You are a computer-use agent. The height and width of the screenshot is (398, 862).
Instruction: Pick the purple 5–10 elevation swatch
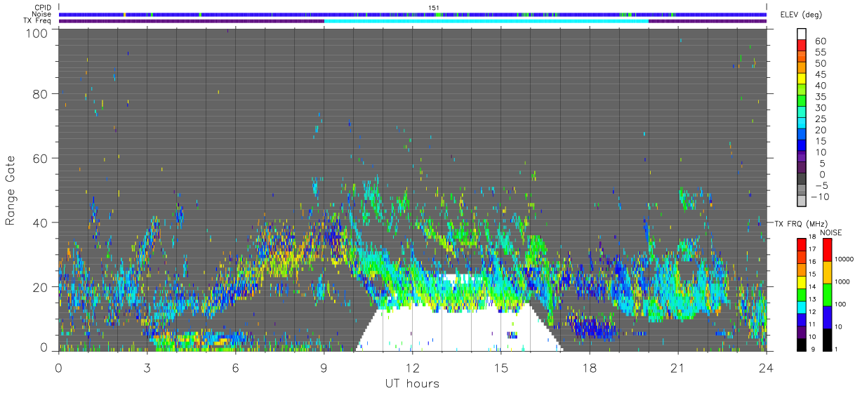[x=802, y=156]
